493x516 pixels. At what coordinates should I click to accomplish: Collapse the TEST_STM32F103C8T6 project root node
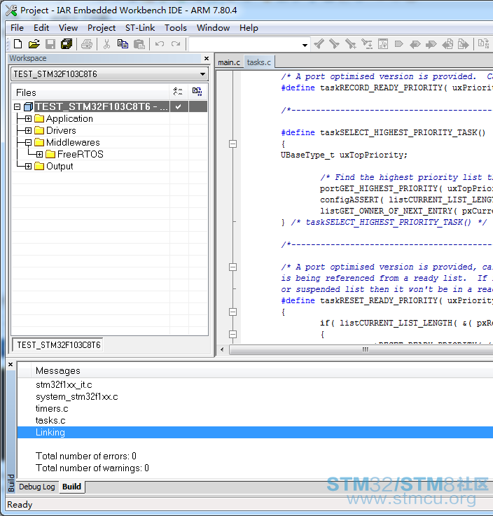point(18,106)
